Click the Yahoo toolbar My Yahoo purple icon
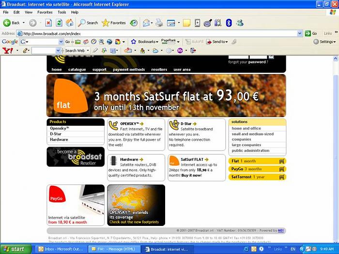Viewport: 339px width, 254px height. (x=180, y=50)
